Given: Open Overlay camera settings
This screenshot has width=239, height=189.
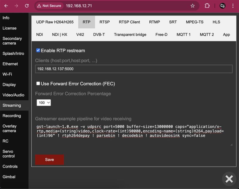Looking at the screenshot, I should click(x=14, y=128).
